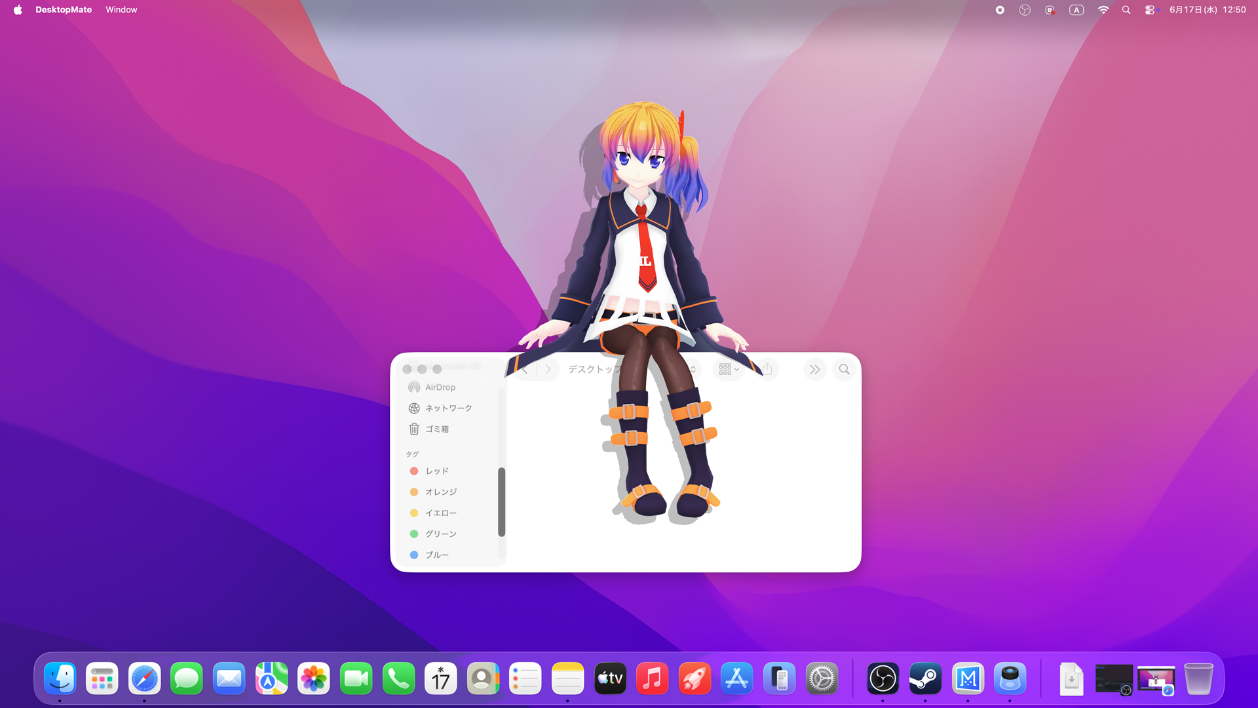
Task: Go back in the Finder window
Action: click(x=525, y=370)
